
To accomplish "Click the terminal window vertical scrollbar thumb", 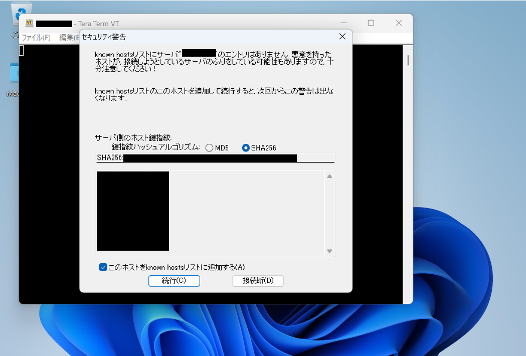I will 408,60.
